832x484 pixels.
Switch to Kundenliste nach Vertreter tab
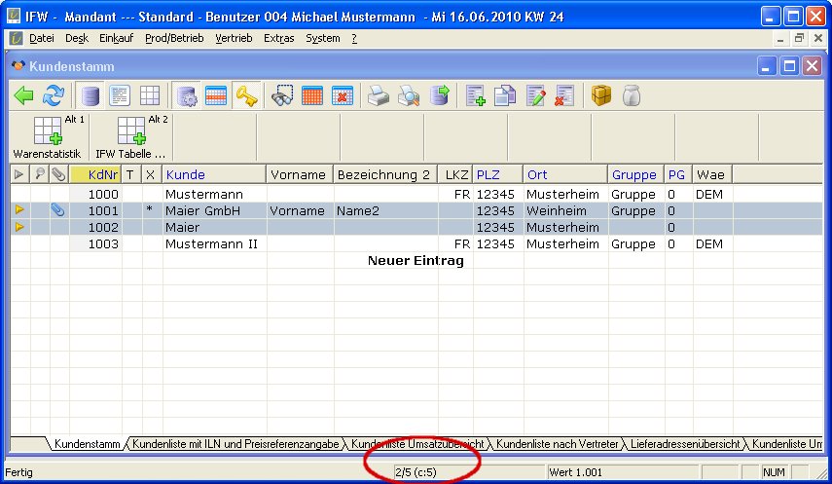[x=556, y=444]
